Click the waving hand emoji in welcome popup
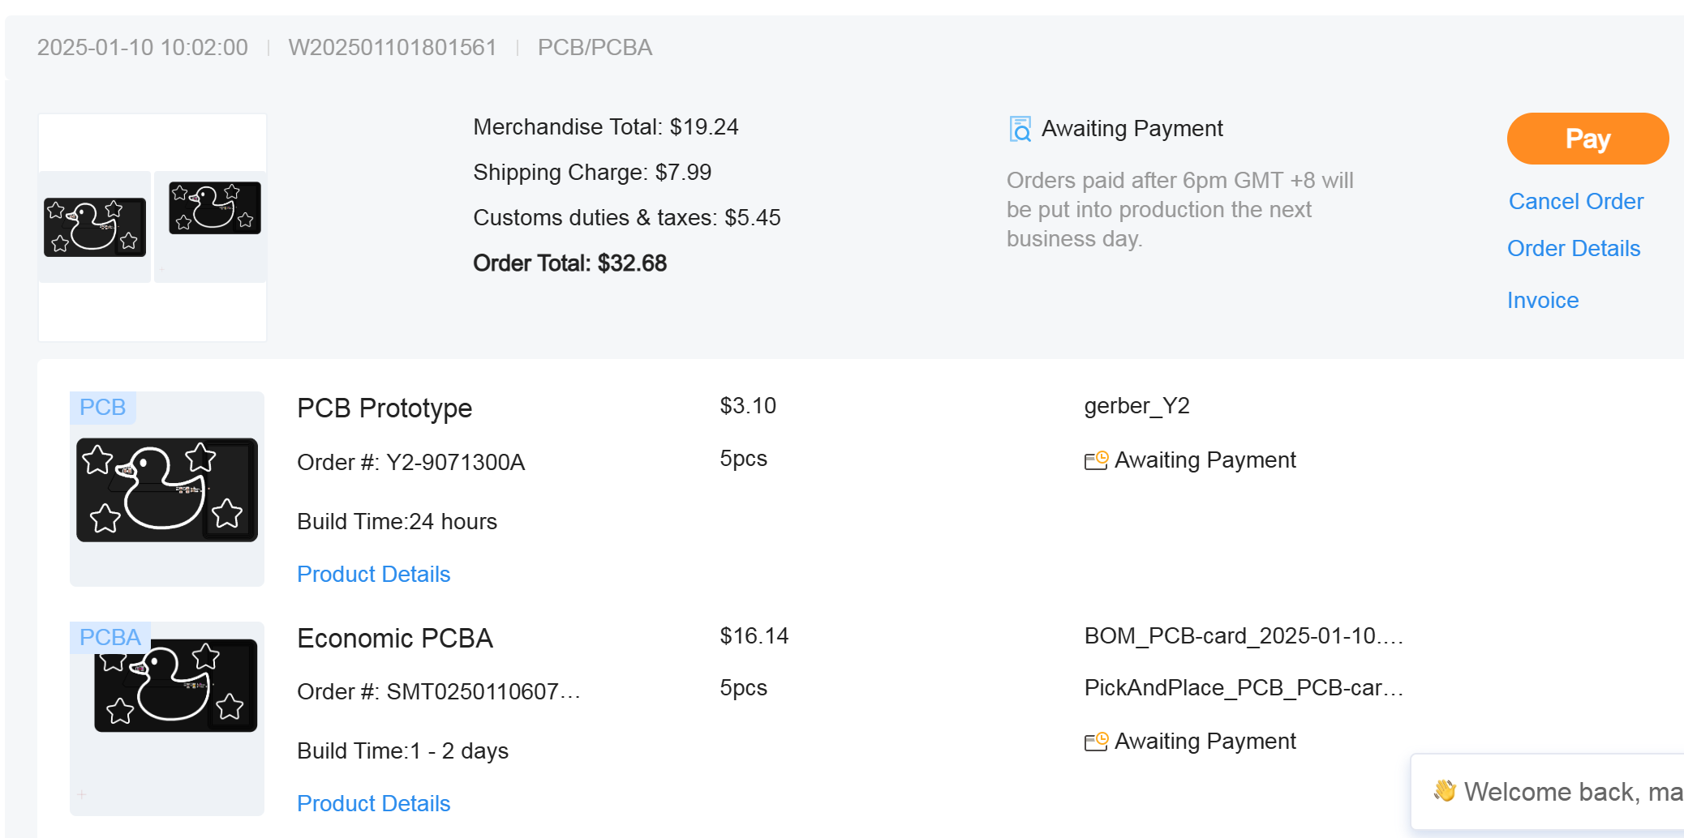Screen dimensions: 1684x838 click(x=1444, y=791)
